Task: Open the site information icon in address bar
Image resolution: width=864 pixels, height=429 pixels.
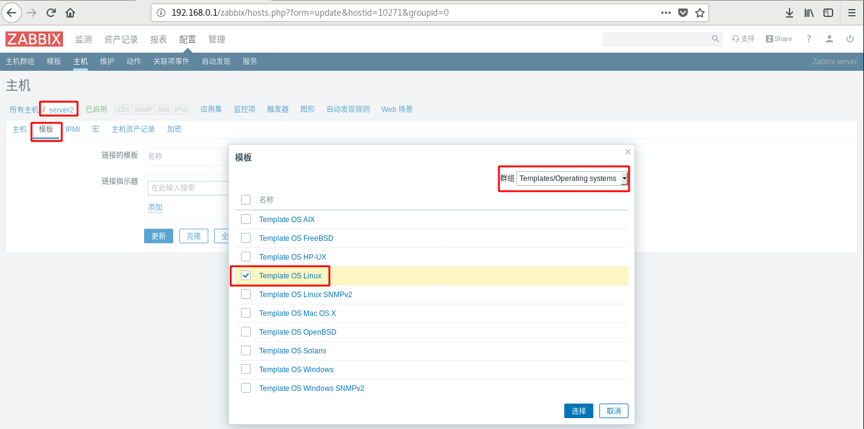Action: pos(160,13)
